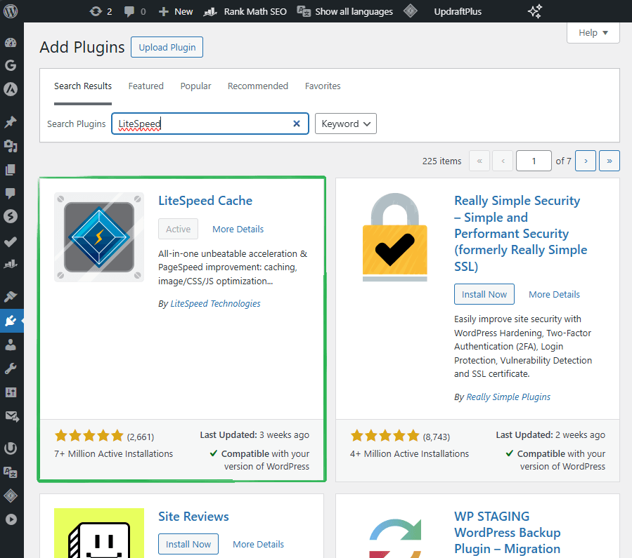
Task: Open WP STAGING WordPress Backup plugin title
Action: [507, 533]
